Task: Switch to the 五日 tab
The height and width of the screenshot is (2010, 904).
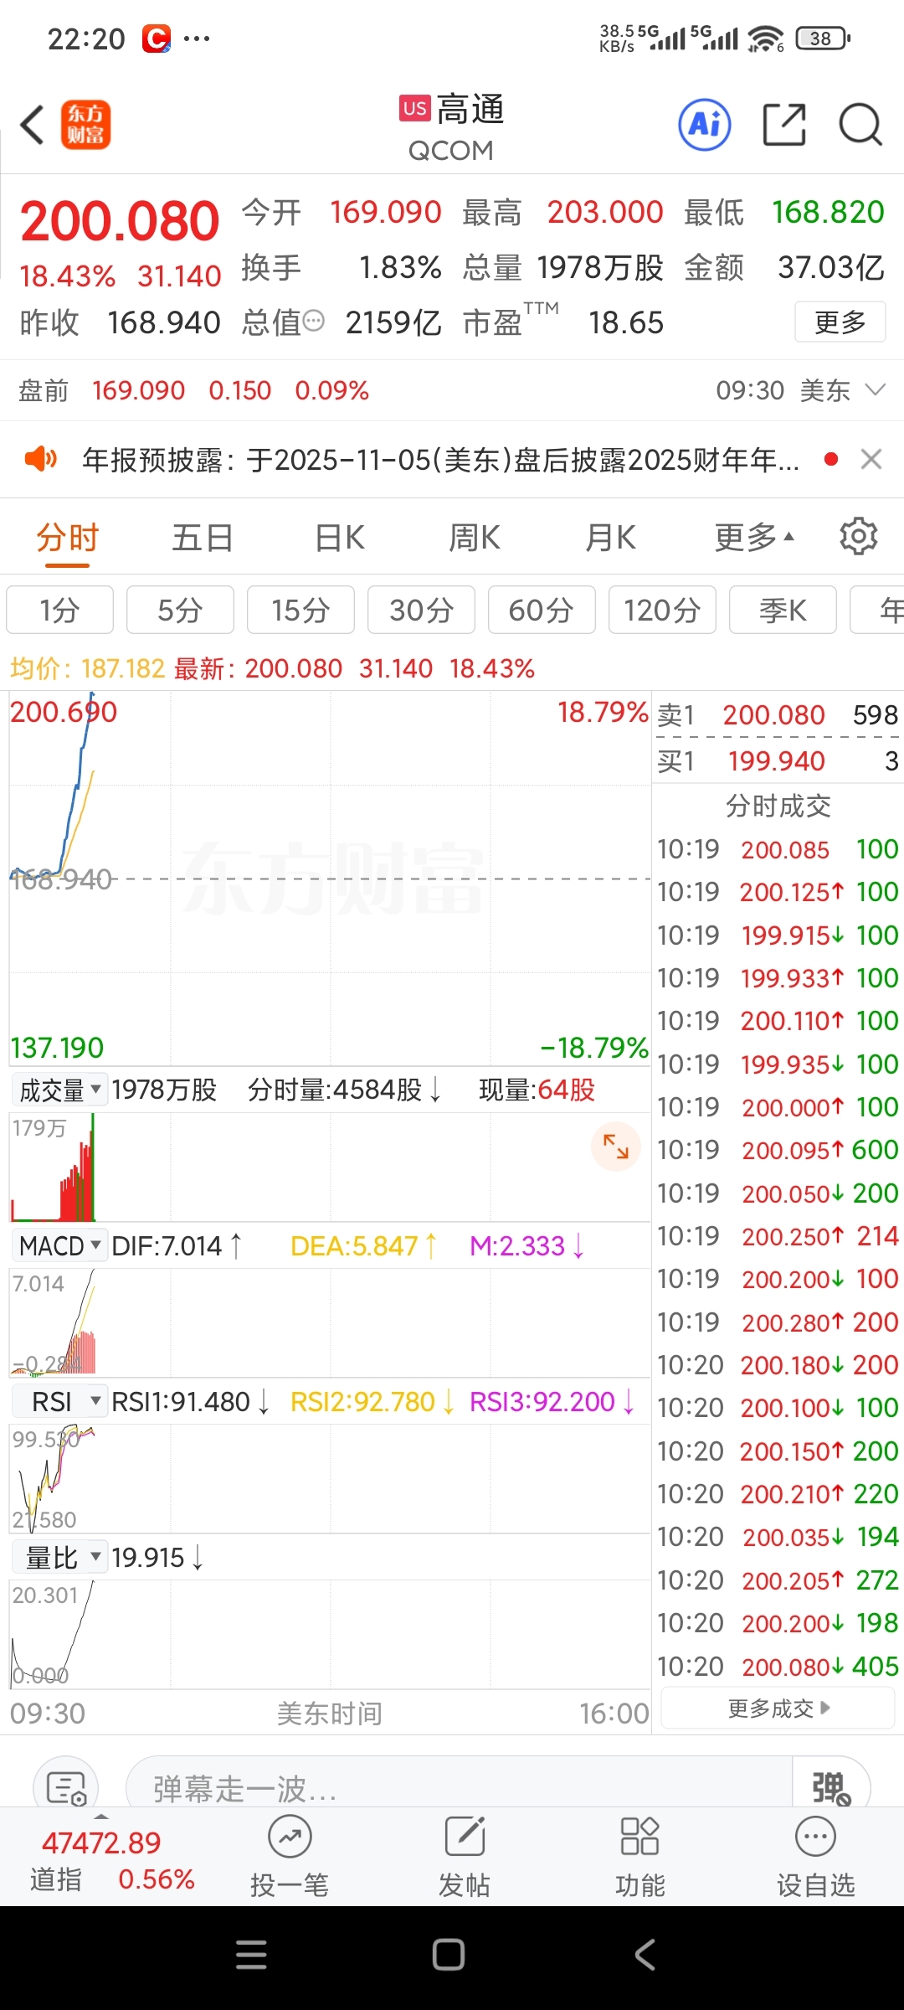Action: (x=203, y=538)
